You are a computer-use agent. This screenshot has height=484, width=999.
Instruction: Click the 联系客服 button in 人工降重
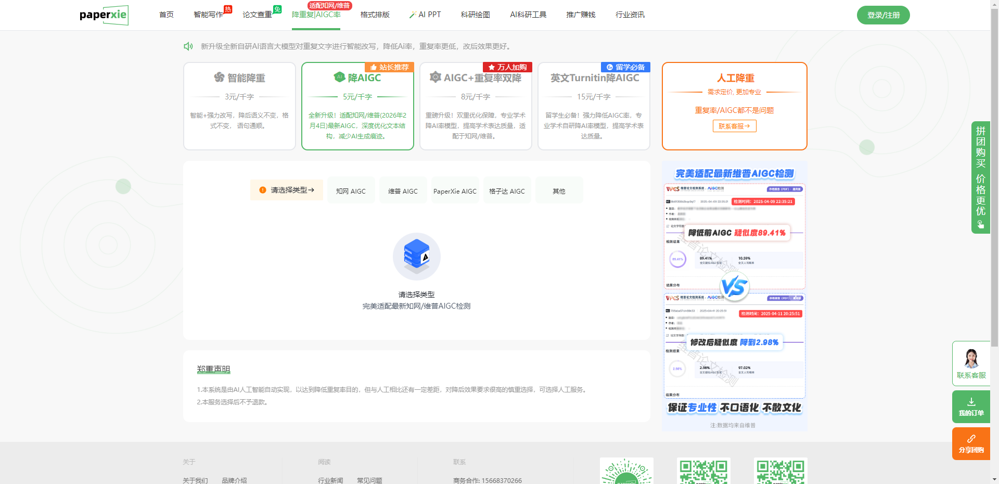tap(734, 126)
